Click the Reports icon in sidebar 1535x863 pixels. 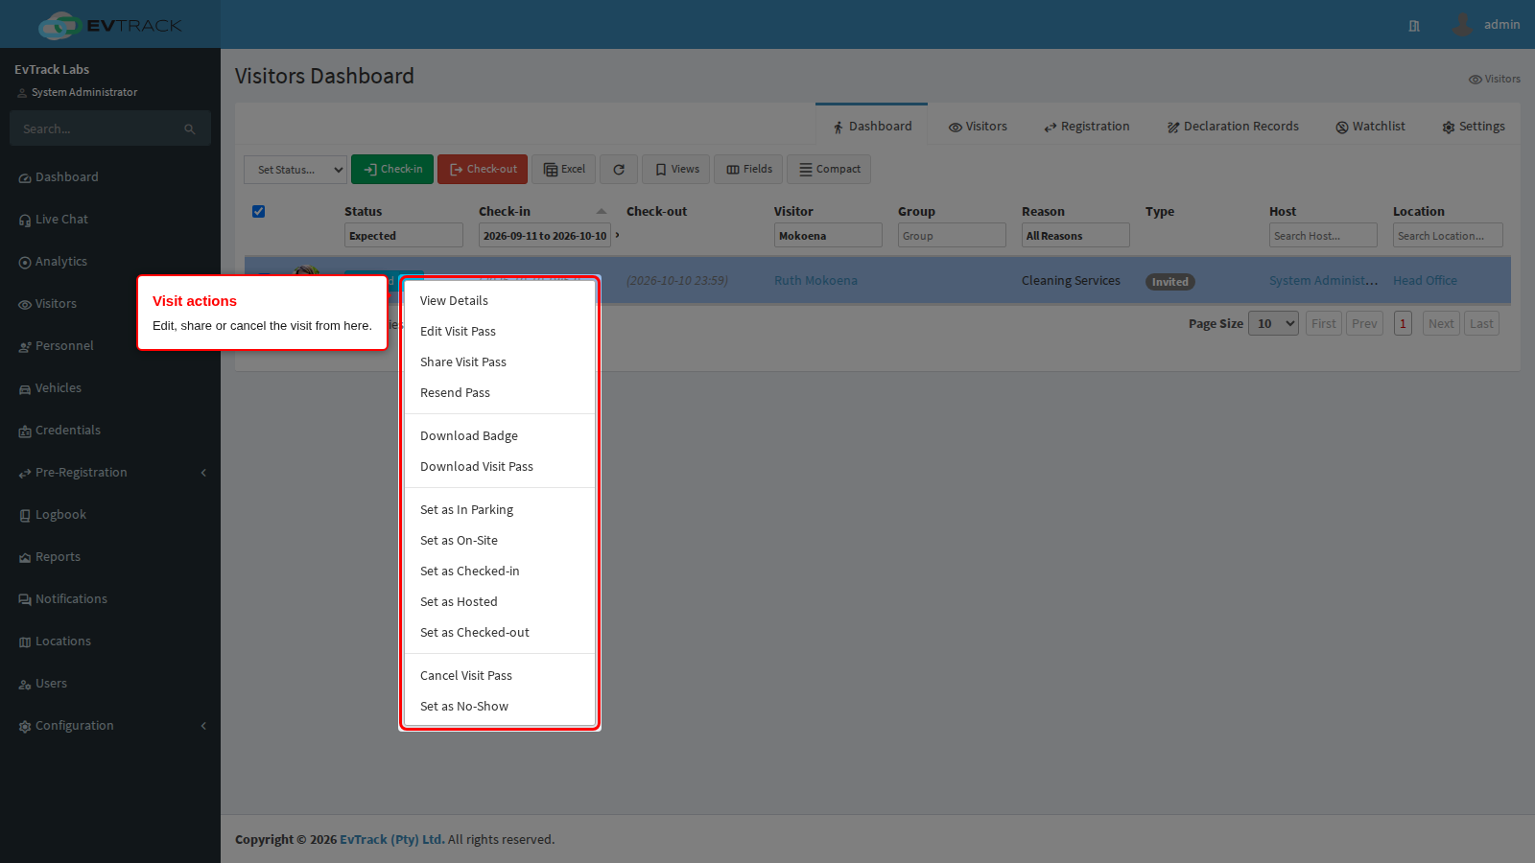click(x=25, y=558)
